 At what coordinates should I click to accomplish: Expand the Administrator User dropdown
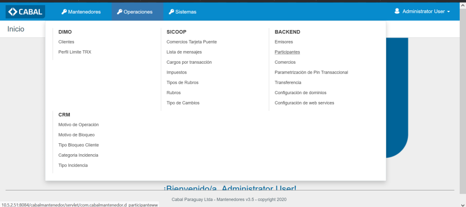[422, 11]
